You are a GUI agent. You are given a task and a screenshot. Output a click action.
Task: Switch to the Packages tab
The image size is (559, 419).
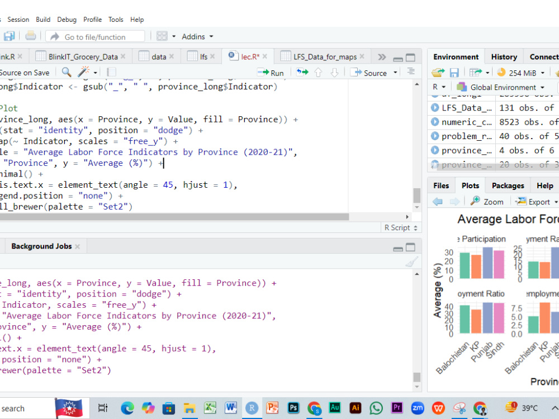click(508, 185)
